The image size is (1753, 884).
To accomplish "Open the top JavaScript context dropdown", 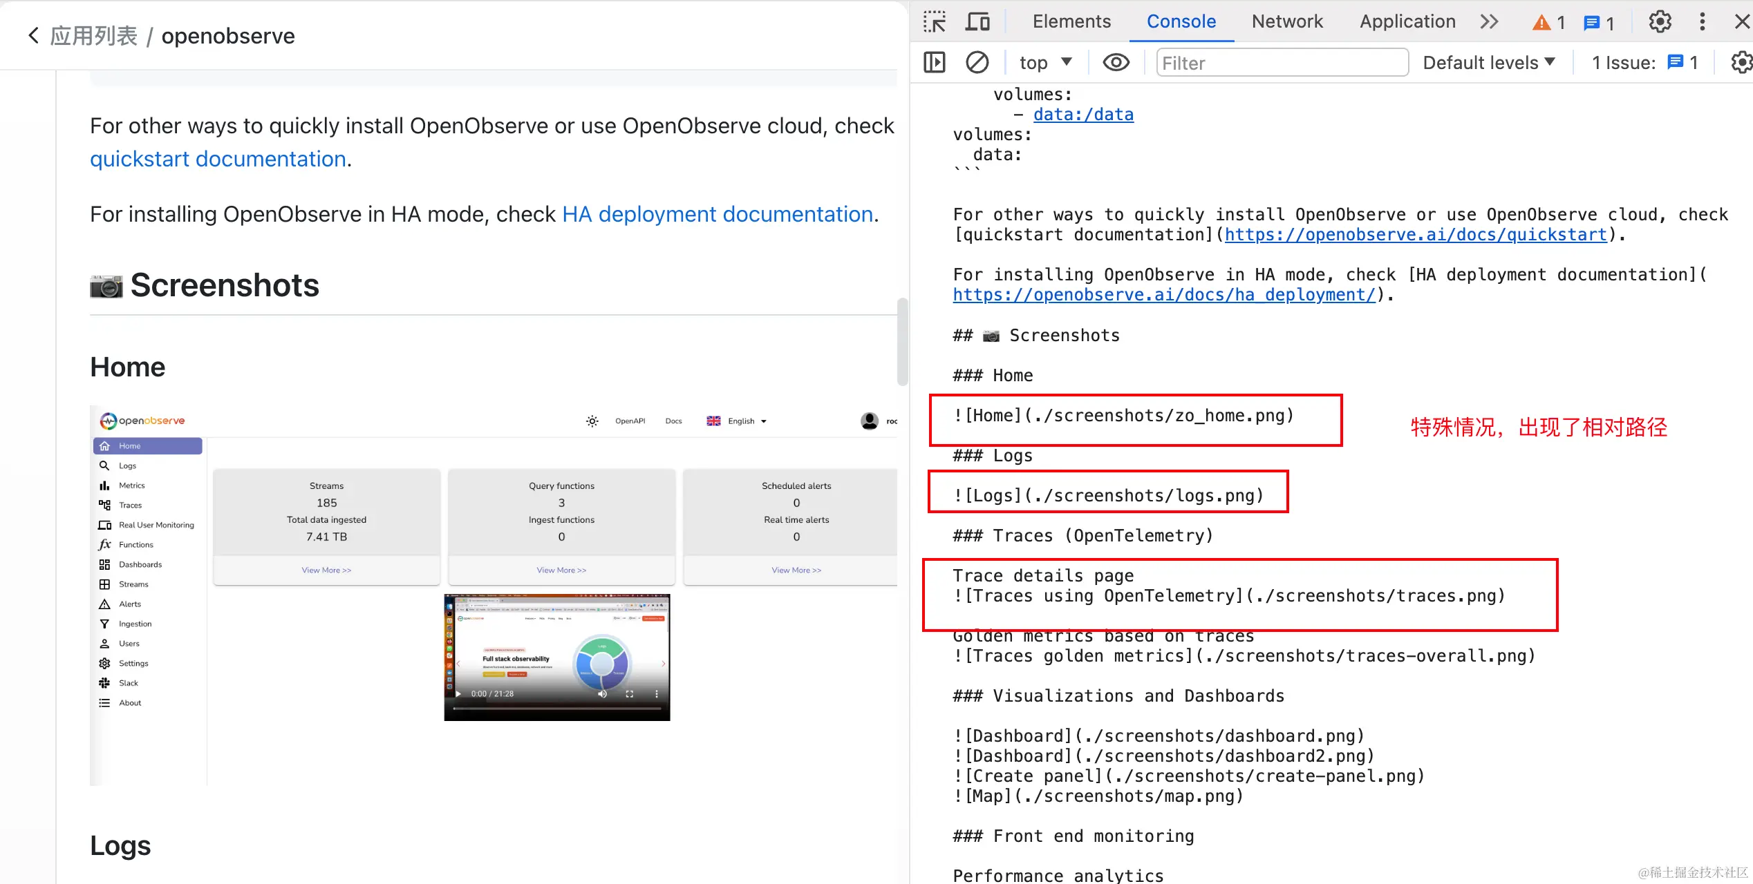I will point(1045,63).
